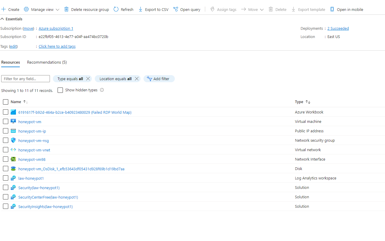Image resolution: width=385 pixels, height=241 pixels.
Task: Click the subscription ID value text
Action: click(x=74, y=37)
